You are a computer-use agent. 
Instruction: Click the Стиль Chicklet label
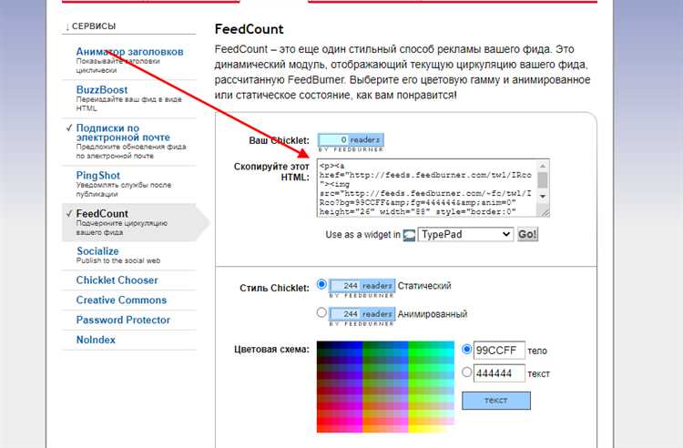tap(274, 288)
